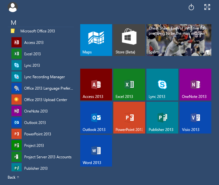Launch the Lync 2013 tile
Screen dimensions: 219x185
[162, 85]
